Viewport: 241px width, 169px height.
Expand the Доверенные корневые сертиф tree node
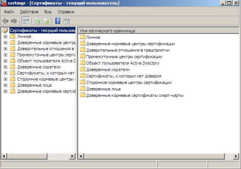(x=5, y=92)
